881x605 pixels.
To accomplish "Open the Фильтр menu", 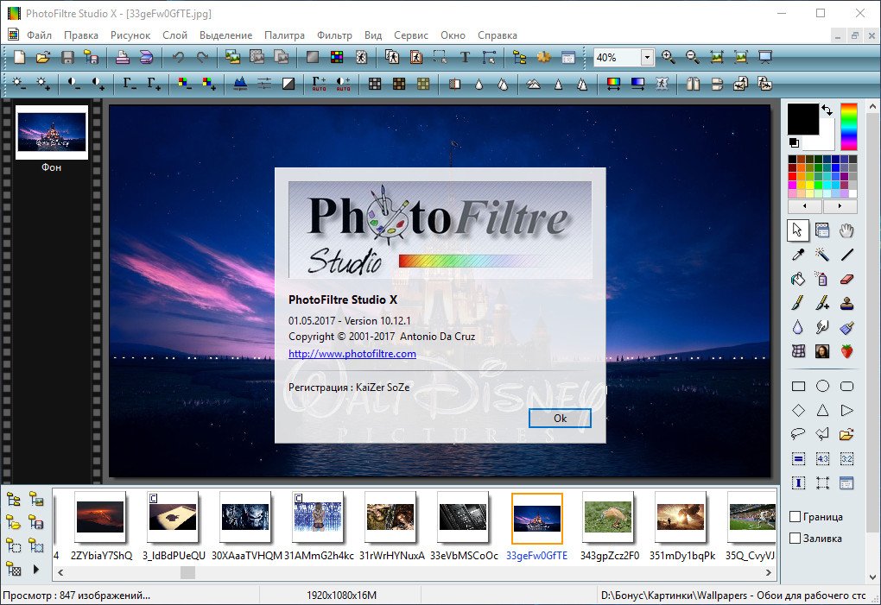I will [334, 35].
